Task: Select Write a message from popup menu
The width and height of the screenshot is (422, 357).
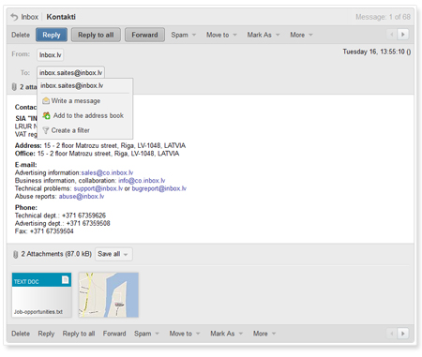Action: click(76, 100)
